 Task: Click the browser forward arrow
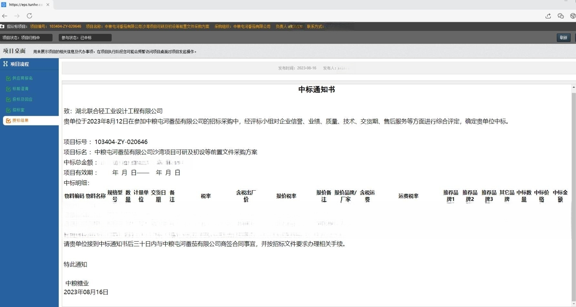click(x=17, y=16)
